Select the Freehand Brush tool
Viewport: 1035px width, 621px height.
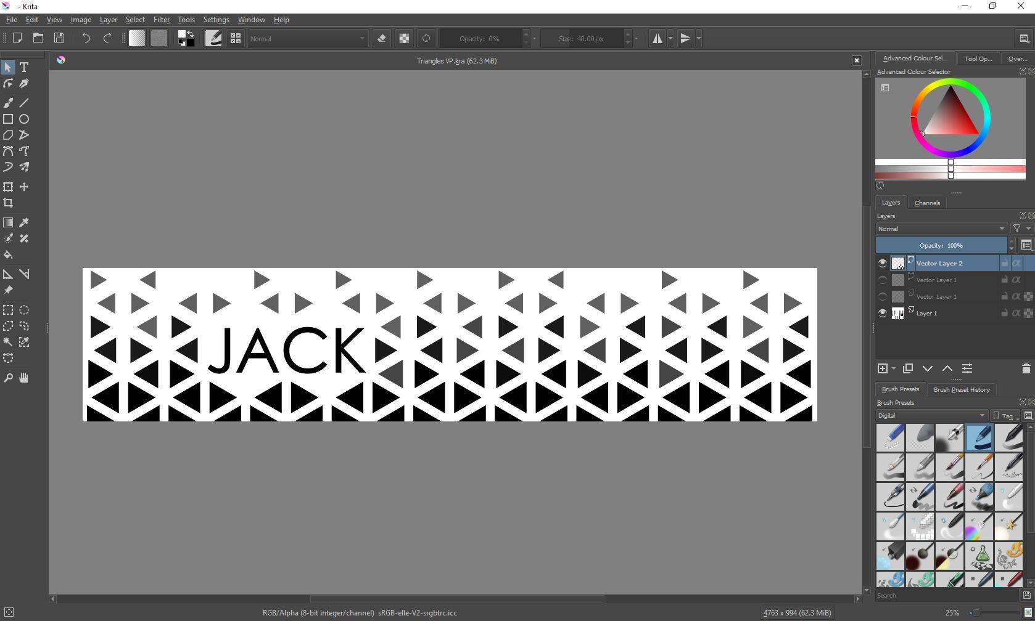click(x=8, y=102)
